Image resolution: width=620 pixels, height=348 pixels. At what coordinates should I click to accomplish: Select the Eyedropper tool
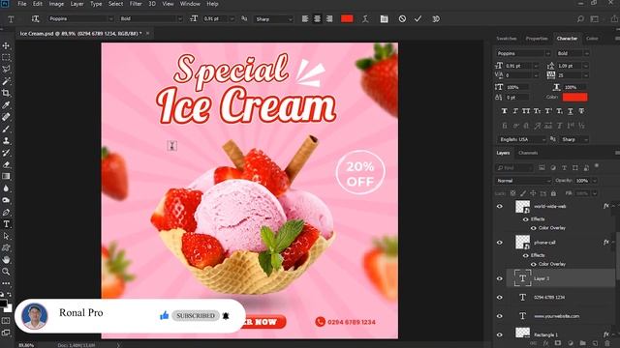click(x=6, y=105)
